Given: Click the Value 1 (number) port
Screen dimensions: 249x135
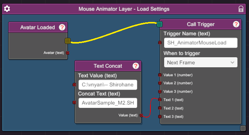Looking at the screenshot, I should [x=160, y=75].
